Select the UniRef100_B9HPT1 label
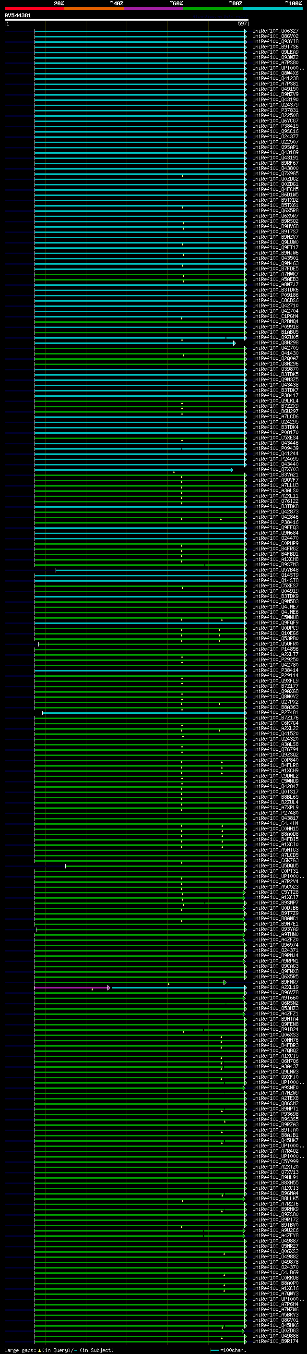307x1354 pixels. (x=275, y=1109)
